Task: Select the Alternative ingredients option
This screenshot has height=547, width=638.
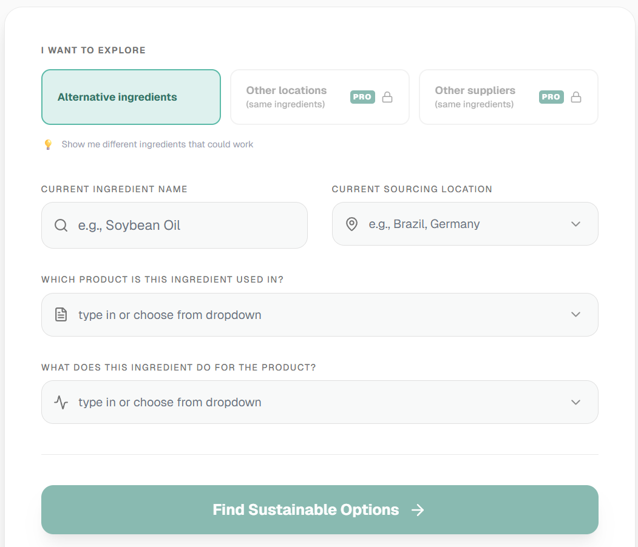Action: [131, 97]
